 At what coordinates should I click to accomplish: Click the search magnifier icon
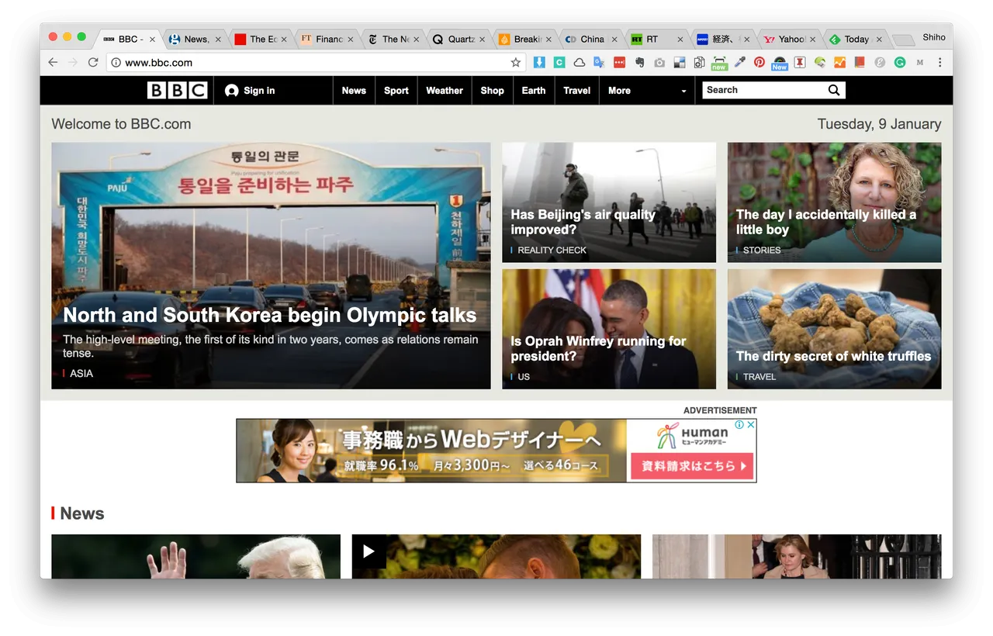(834, 90)
